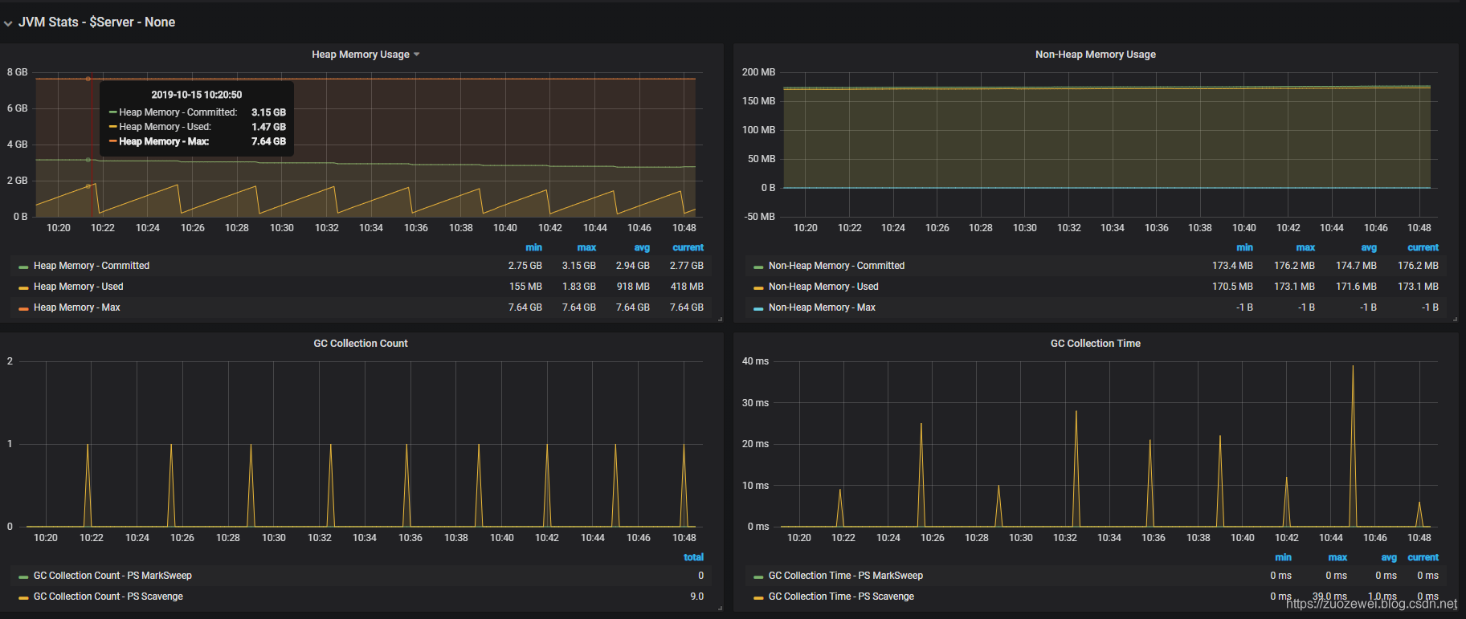The width and height of the screenshot is (1466, 619).
Task: Toggle GC Collection Time - PS MarkSweep series
Action: (x=846, y=576)
